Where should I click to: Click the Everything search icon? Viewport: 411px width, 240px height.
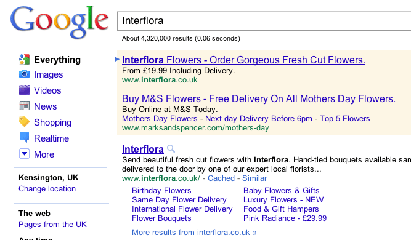25,60
